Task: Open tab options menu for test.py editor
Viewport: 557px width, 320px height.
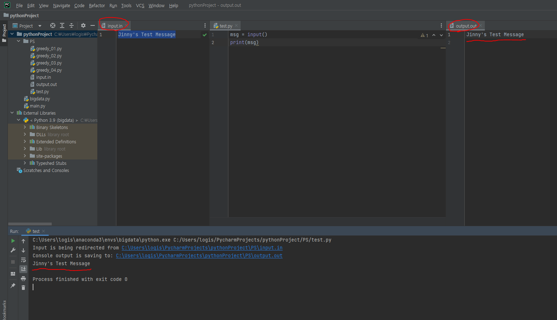Action: click(x=441, y=25)
